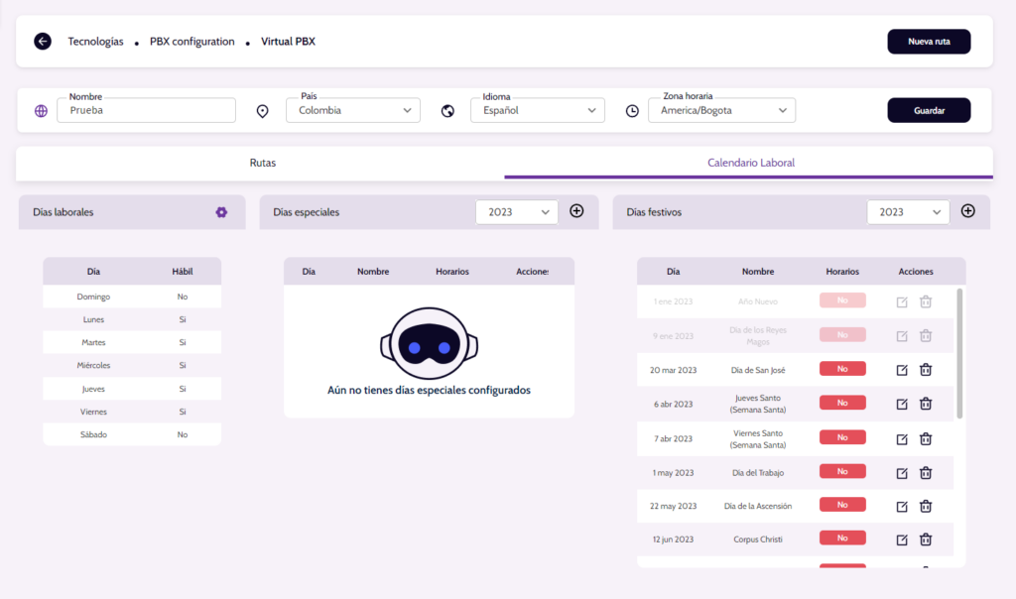The width and height of the screenshot is (1016, 599).
Task: Delete the Día de la Ascensión holiday
Action: [x=926, y=506]
